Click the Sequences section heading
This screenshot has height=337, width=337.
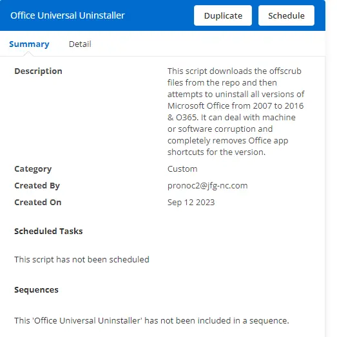(36, 290)
